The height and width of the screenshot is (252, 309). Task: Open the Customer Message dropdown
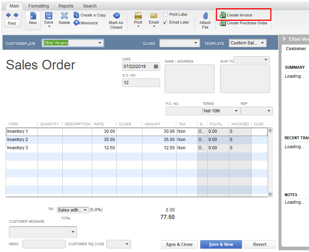(x=73, y=232)
